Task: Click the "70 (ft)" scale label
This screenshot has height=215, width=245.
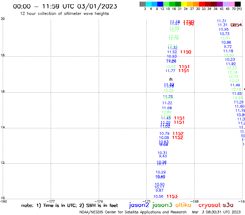Action: click(x=237, y=9)
